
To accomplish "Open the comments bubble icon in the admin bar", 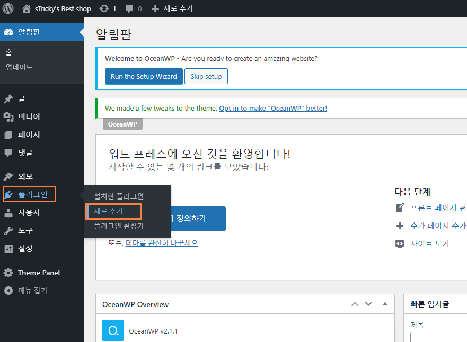I will tap(129, 8).
